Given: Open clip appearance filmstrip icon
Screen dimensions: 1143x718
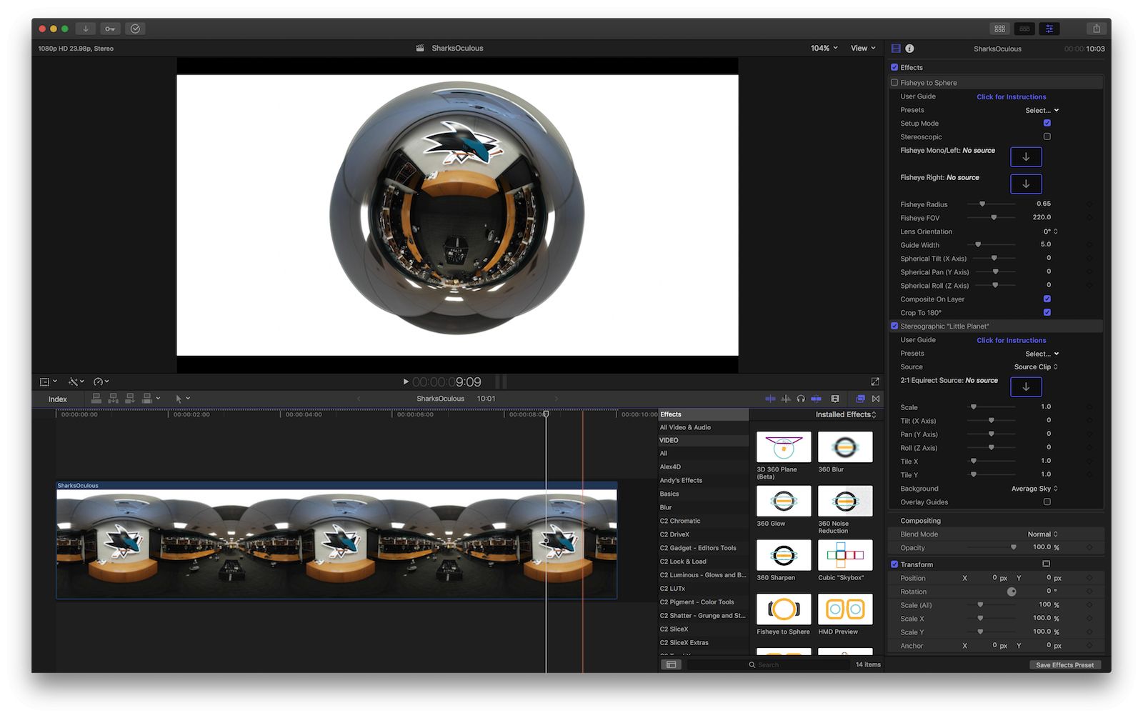Looking at the screenshot, I should (835, 399).
